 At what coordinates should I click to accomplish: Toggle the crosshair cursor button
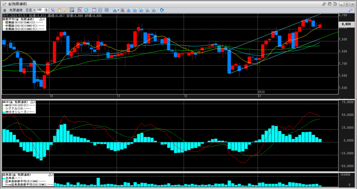point(80,10)
